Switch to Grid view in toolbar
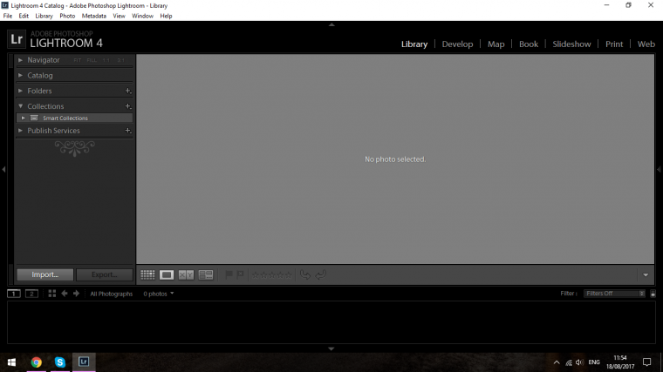663x372 pixels. pos(147,275)
